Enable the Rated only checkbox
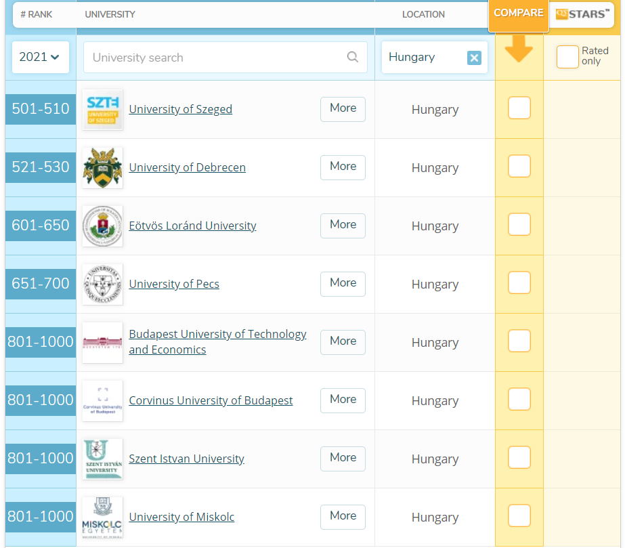The width and height of the screenshot is (625, 548). tap(567, 57)
